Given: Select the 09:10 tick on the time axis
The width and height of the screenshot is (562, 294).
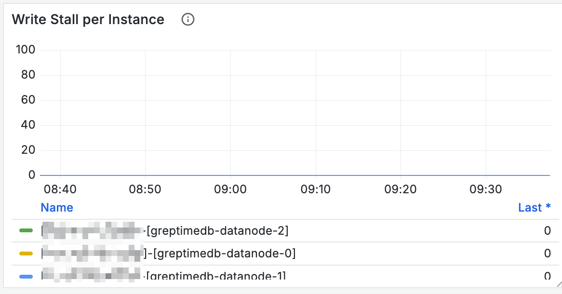Looking at the screenshot, I should click(x=316, y=189).
